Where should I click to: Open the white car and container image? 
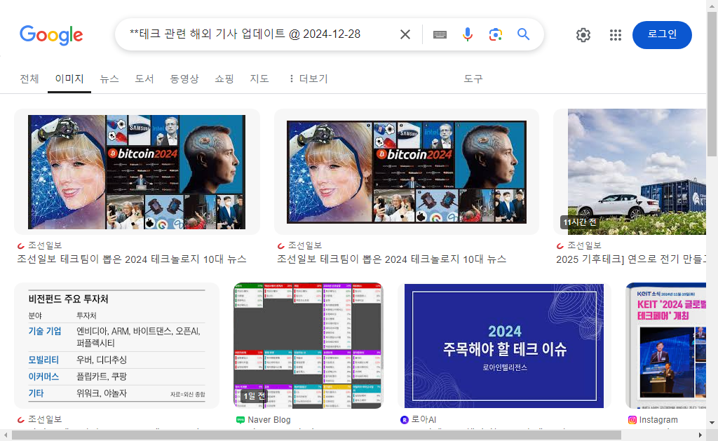coord(637,172)
